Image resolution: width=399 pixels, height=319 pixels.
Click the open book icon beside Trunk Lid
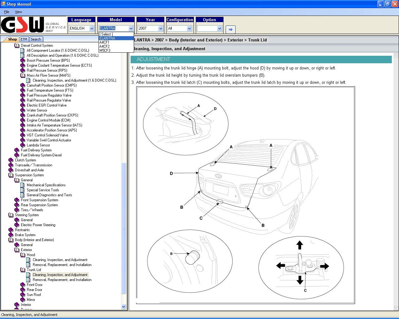[x=23, y=270]
